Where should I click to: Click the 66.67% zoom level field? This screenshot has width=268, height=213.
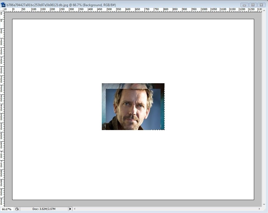coord(7,209)
